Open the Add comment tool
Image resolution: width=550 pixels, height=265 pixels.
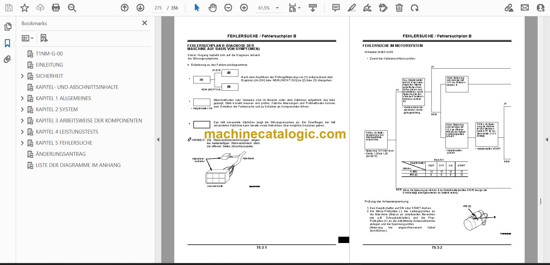[336, 8]
